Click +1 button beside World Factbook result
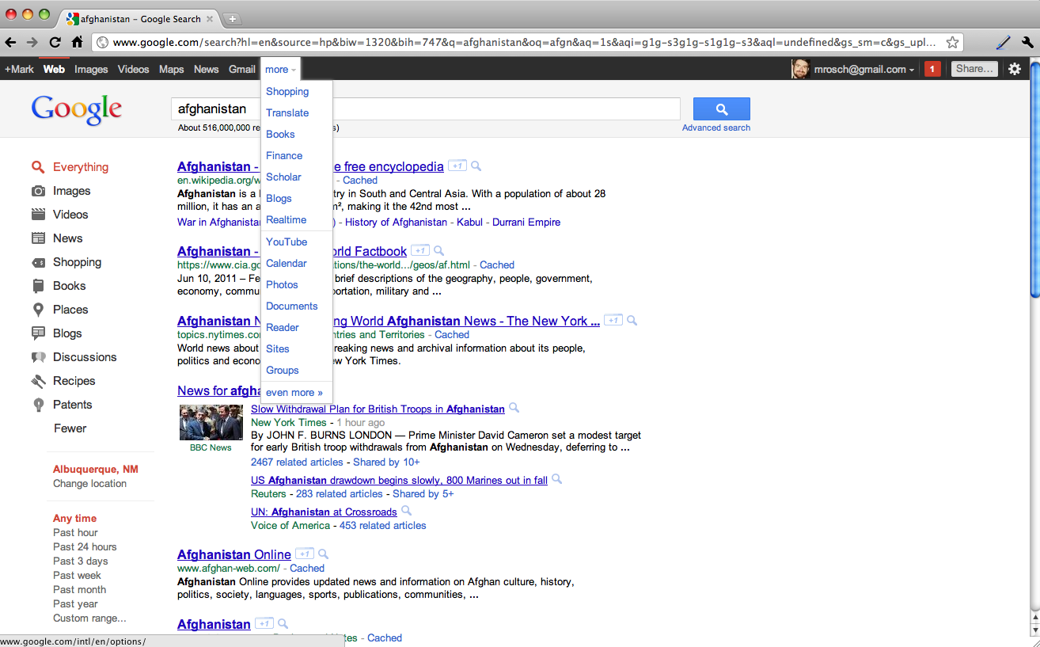The width and height of the screenshot is (1040, 647). coord(420,250)
